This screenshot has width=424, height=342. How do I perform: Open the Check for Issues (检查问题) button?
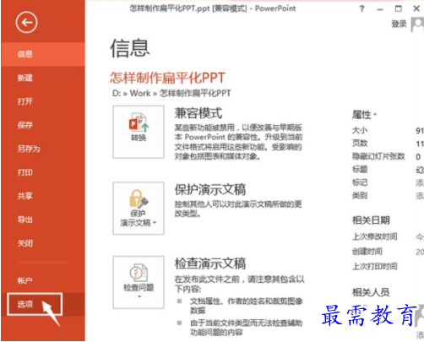coord(139,282)
